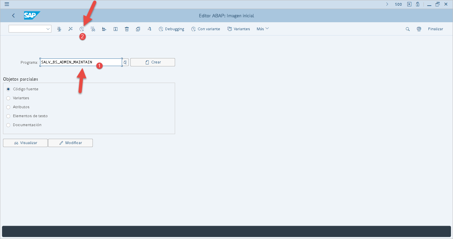The image size is (453, 239).
Task: Open the program information icon
Action: [115, 29]
